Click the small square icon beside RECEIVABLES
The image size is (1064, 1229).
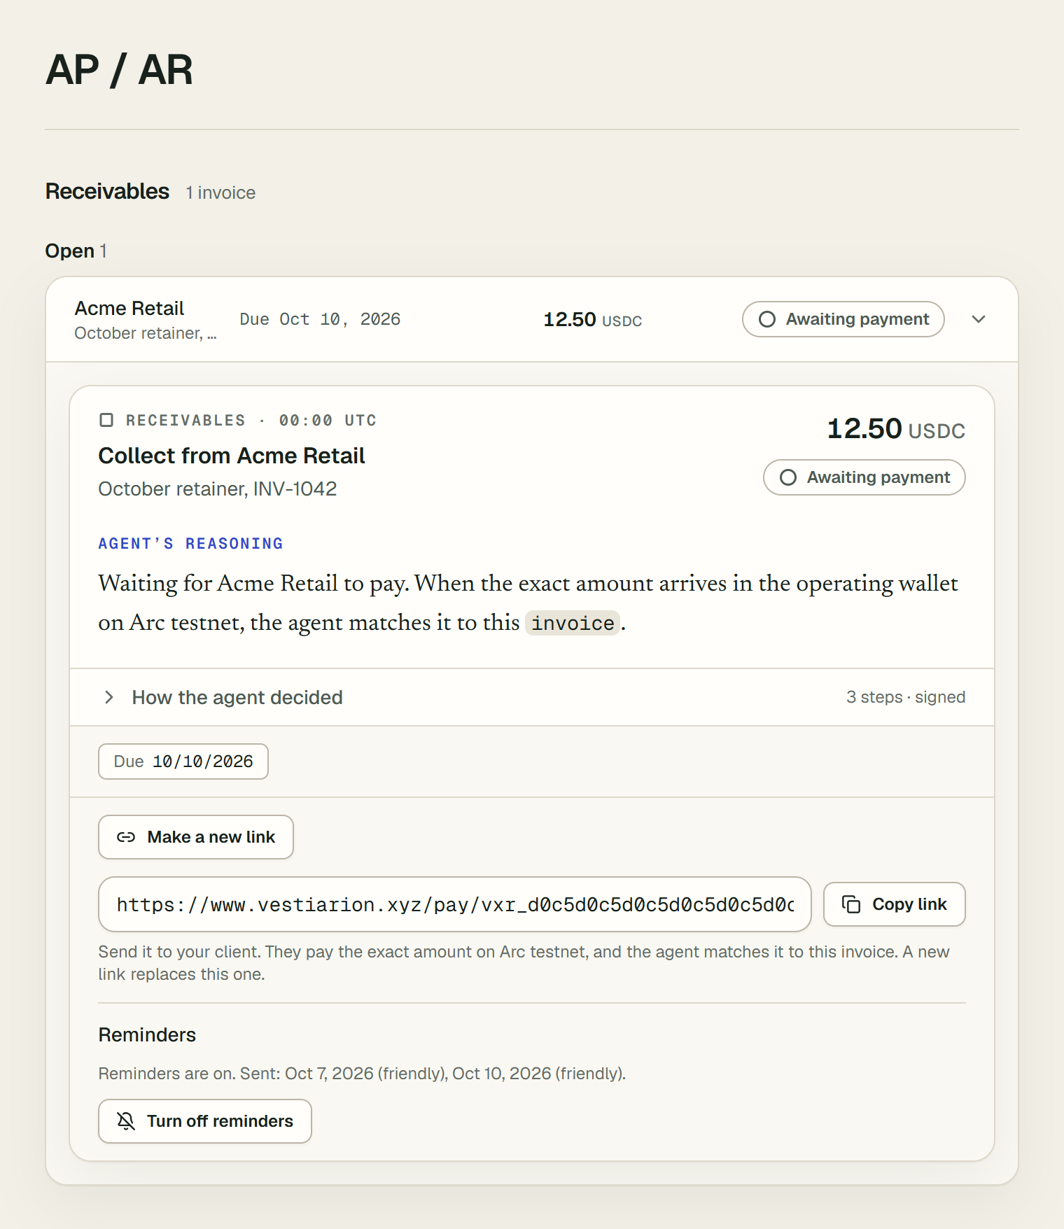106,420
